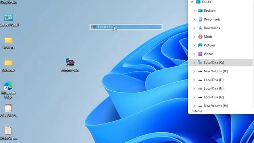
Task: Expand the Downloads tree node
Action: click(194, 28)
